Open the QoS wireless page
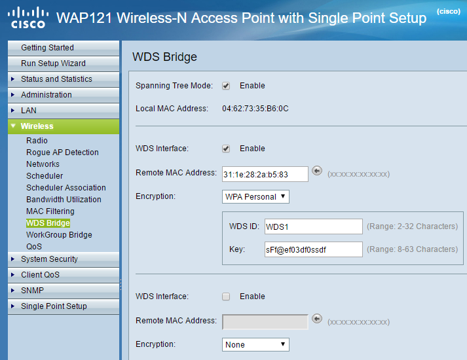The width and height of the screenshot is (467, 360). (34, 247)
